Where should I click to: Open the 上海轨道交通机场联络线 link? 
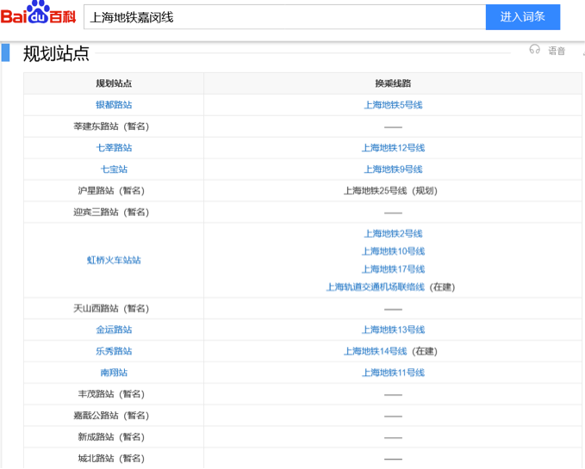375,287
